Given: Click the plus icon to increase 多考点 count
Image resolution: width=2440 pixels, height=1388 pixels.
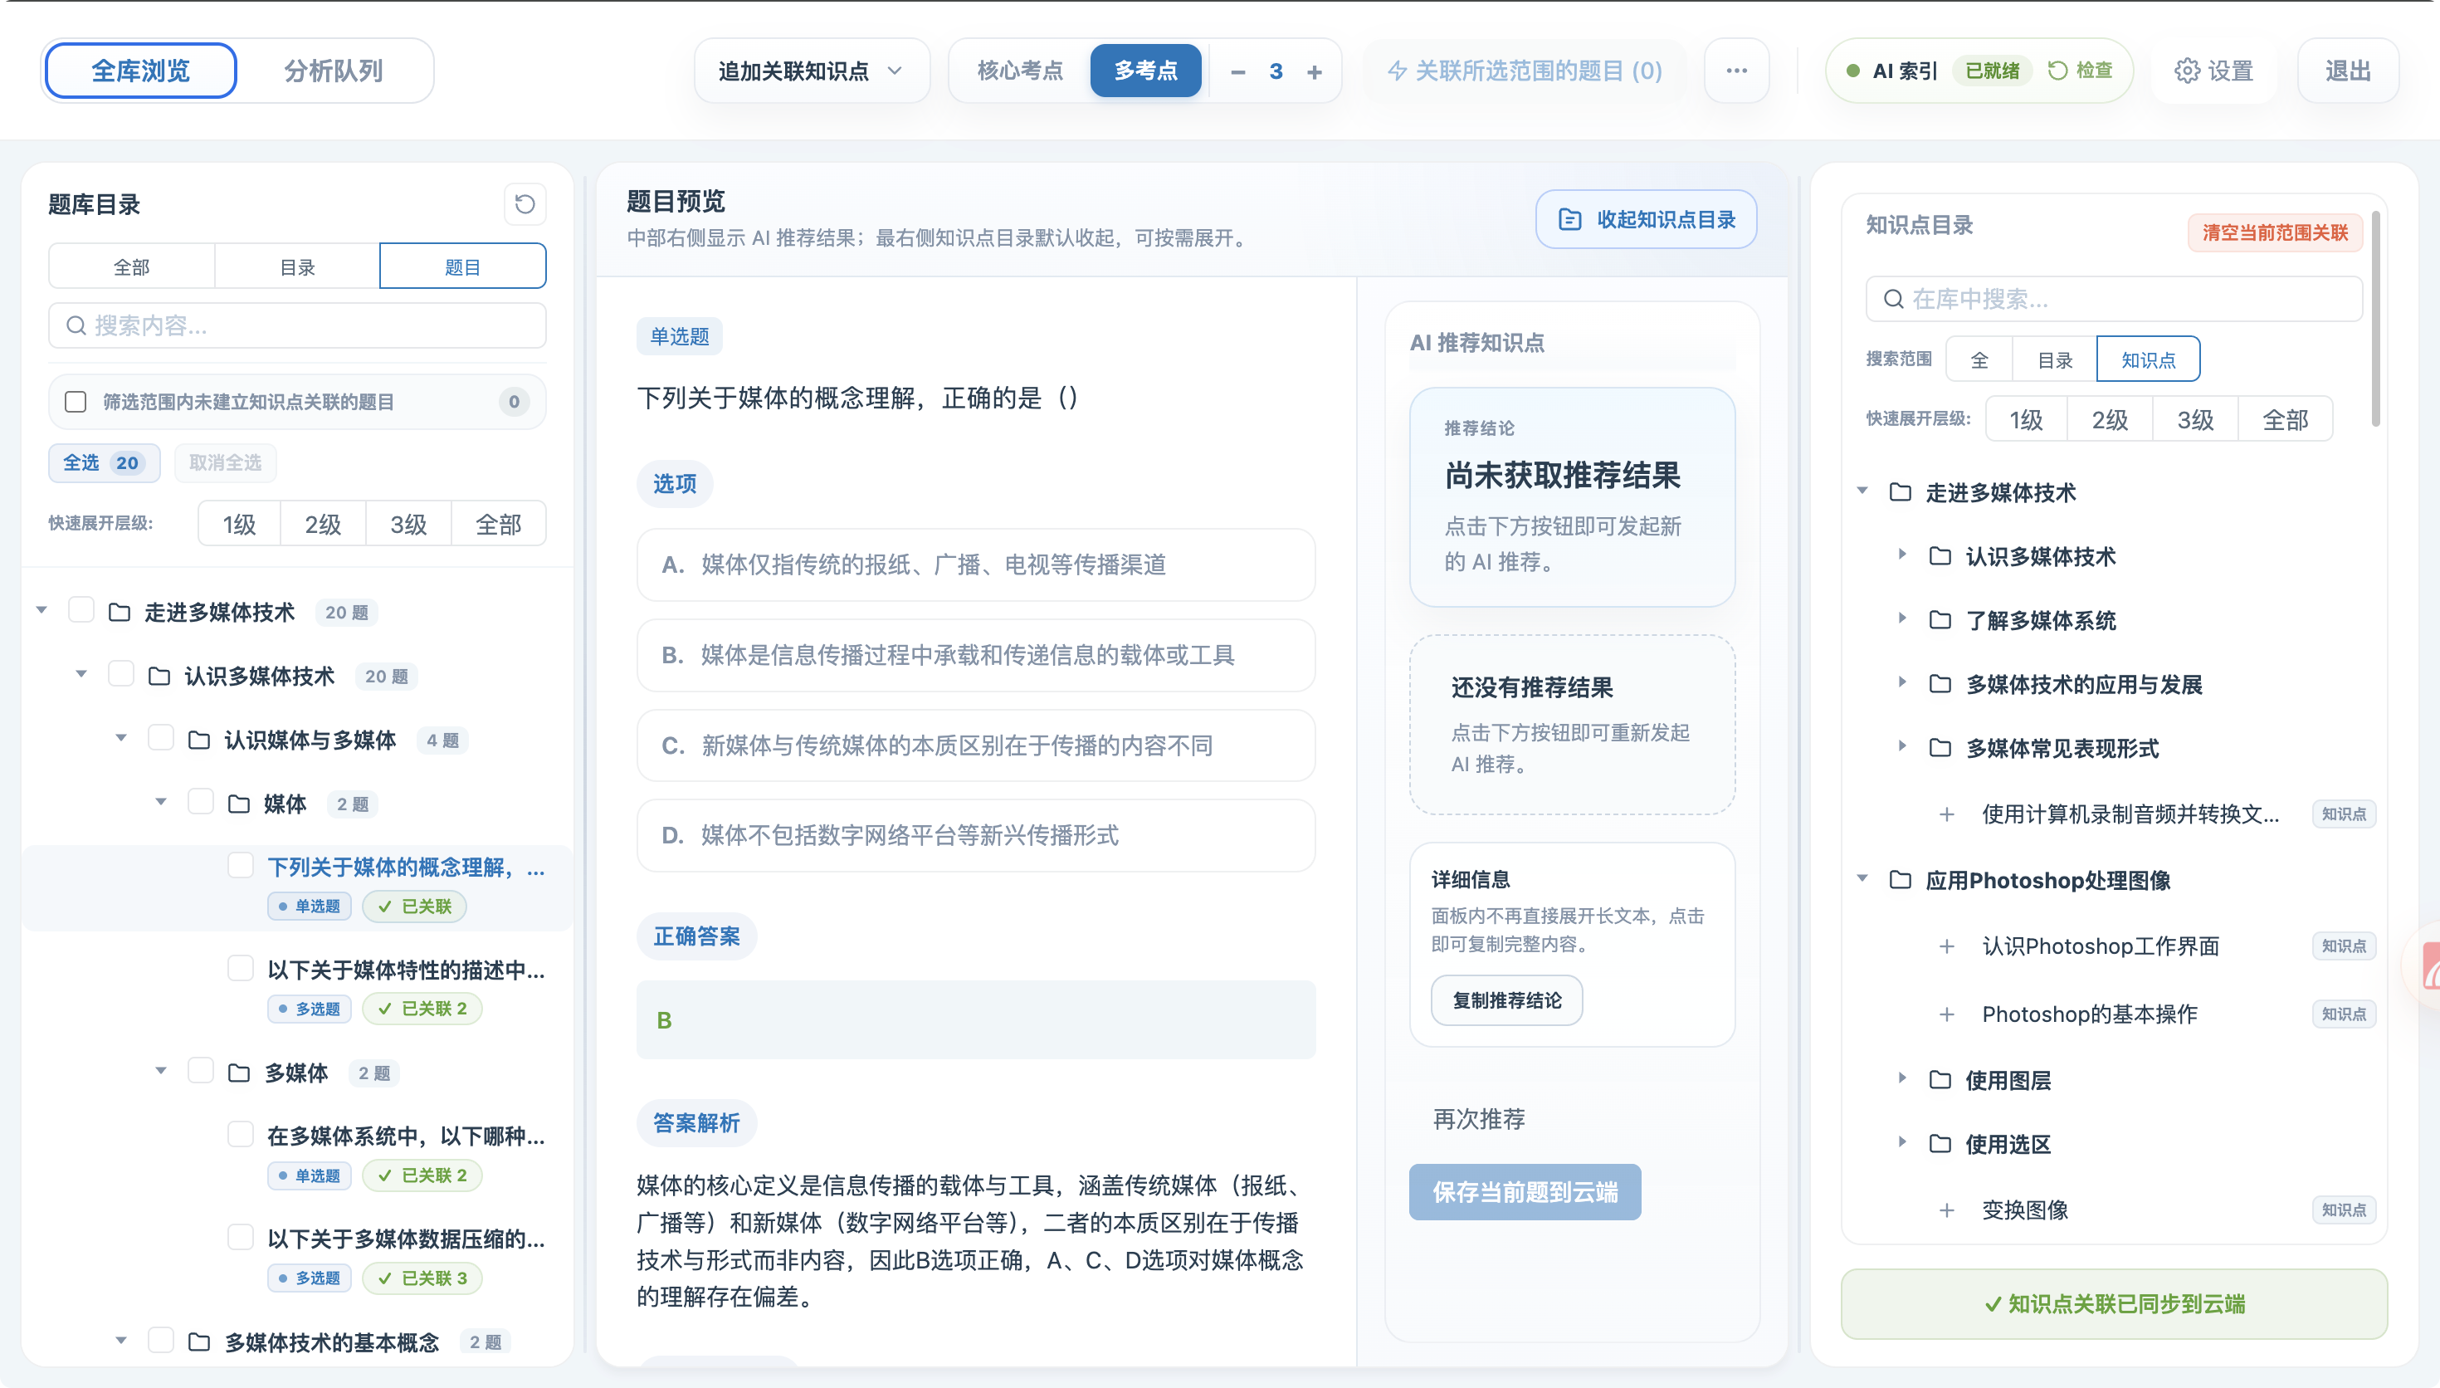Looking at the screenshot, I should tap(1314, 71).
